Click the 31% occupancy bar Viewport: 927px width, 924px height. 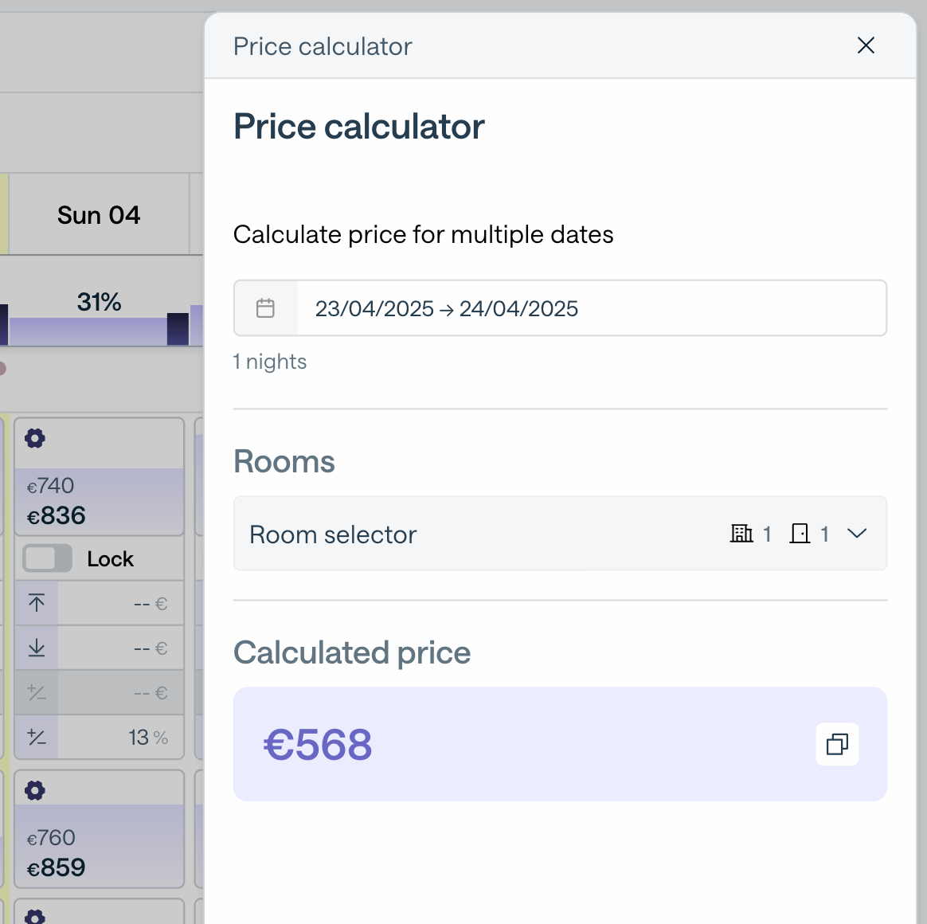coord(99,328)
